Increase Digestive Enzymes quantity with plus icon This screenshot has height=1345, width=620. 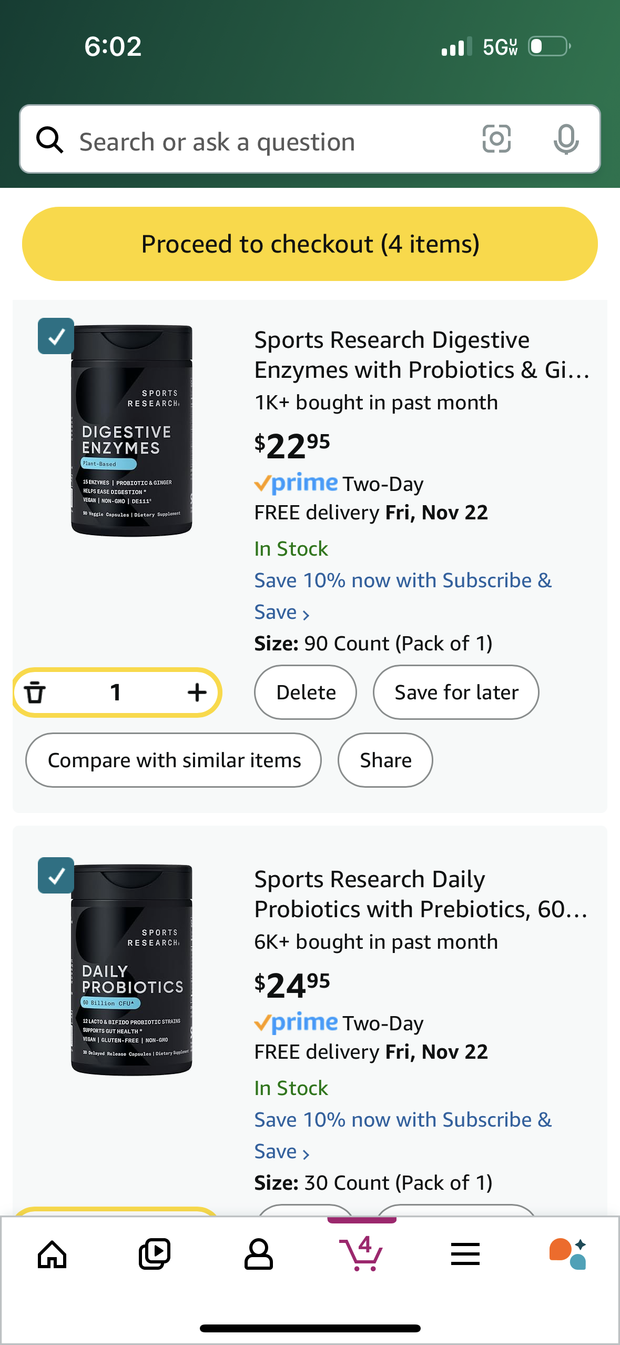pos(197,692)
